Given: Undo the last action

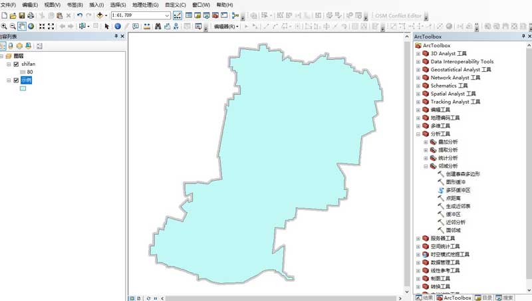Looking at the screenshot, I should point(80,15).
